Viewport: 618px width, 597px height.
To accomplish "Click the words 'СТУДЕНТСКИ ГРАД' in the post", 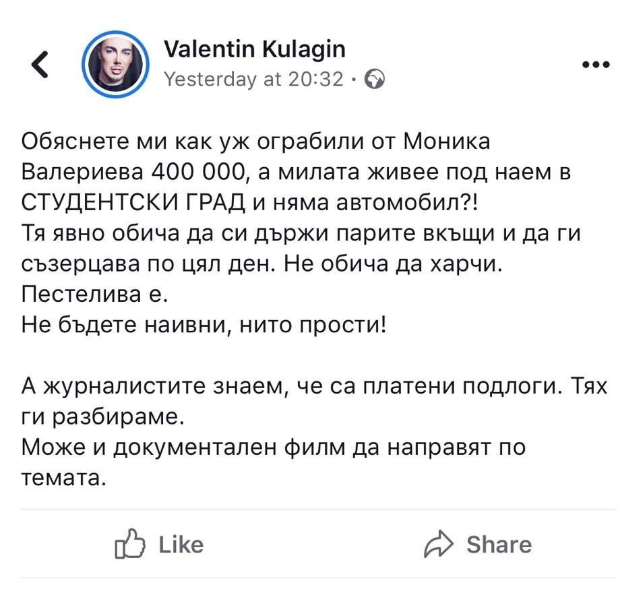I will (120, 203).
